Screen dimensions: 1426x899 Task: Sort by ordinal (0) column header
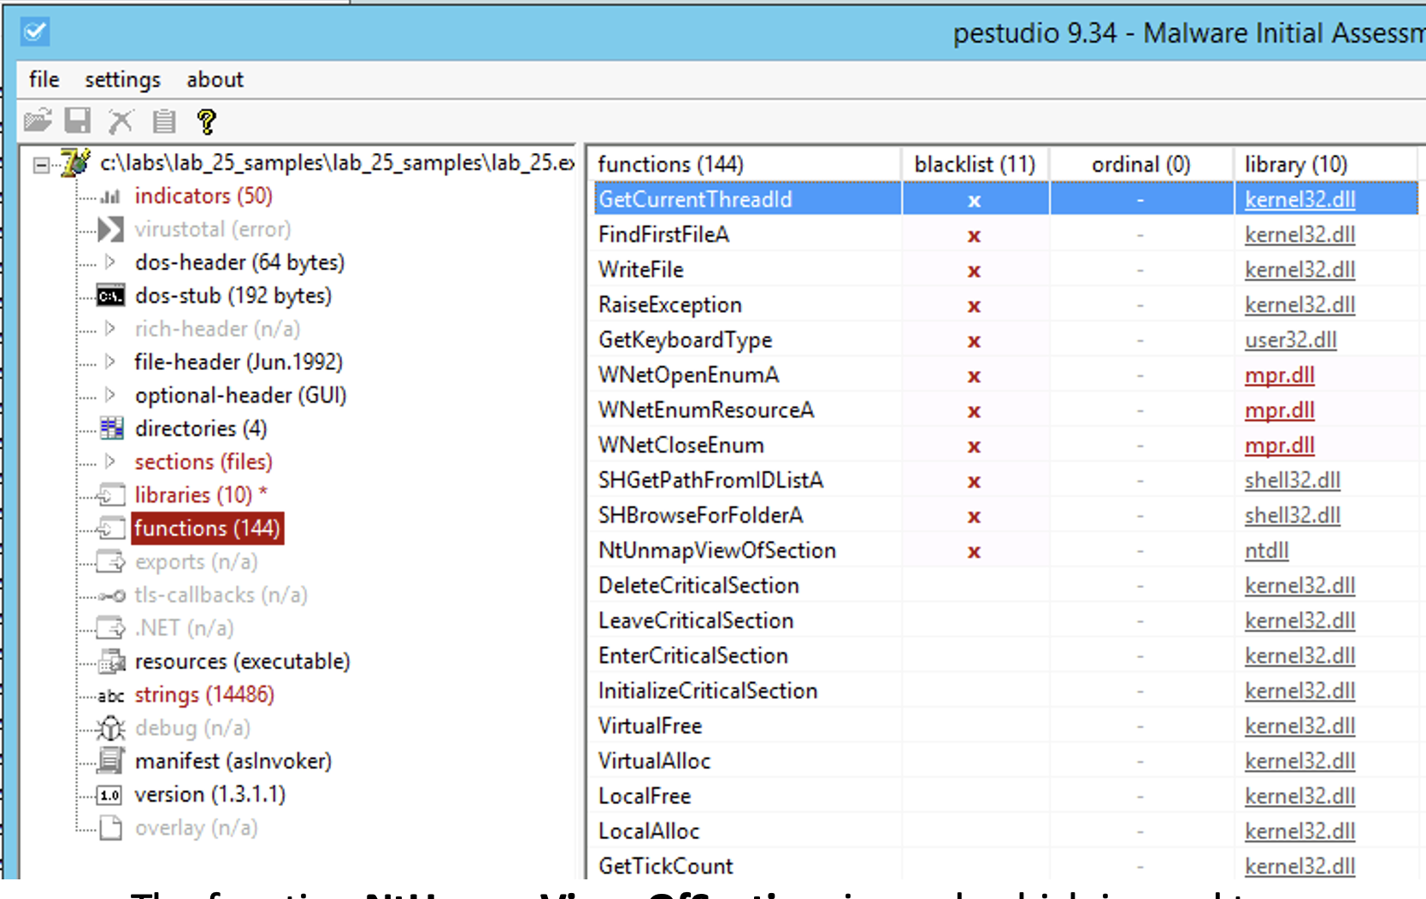pos(1141,164)
